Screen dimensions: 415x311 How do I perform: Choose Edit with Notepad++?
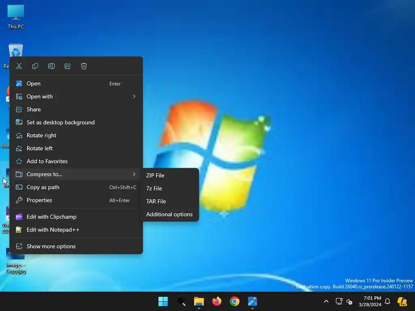pyautogui.click(x=76, y=230)
